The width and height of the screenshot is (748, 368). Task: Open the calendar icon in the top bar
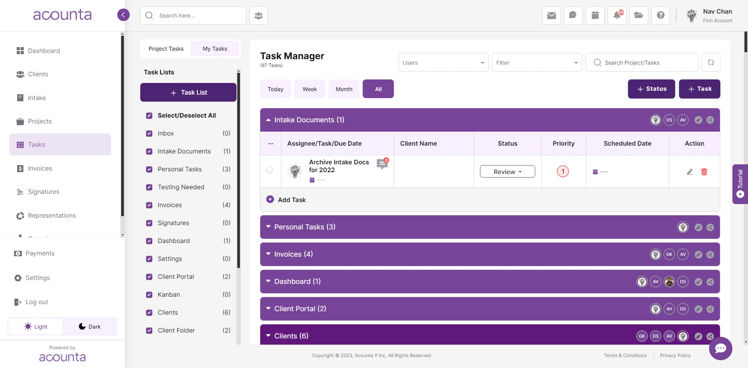595,16
